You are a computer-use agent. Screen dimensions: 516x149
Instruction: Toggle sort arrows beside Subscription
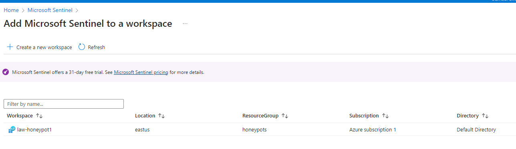(x=385, y=116)
